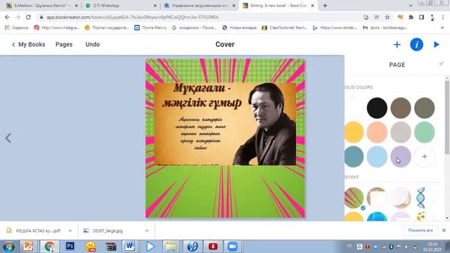Choose the teal blue solid color
This screenshot has height=253, width=450.
pos(354,157)
